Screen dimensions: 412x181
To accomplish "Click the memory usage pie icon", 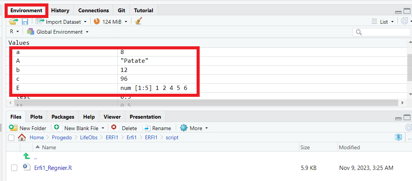I will tap(97, 22).
